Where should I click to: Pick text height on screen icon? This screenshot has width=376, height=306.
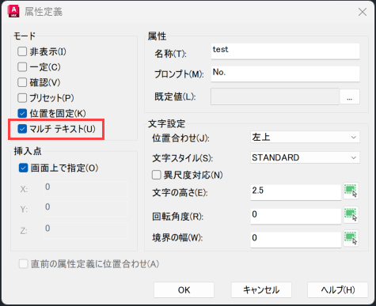click(x=351, y=191)
